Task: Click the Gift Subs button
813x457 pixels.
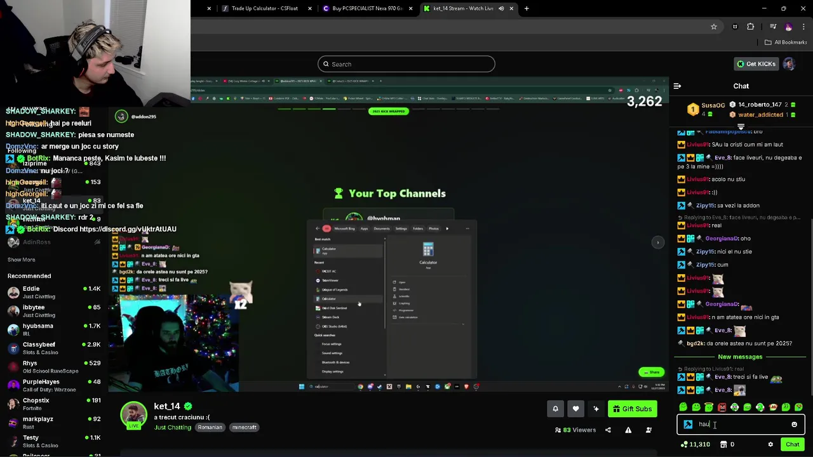Action: 631,409
